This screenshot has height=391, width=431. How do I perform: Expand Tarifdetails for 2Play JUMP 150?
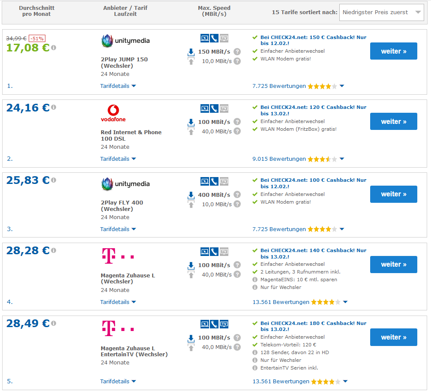pyautogui.click(x=118, y=86)
